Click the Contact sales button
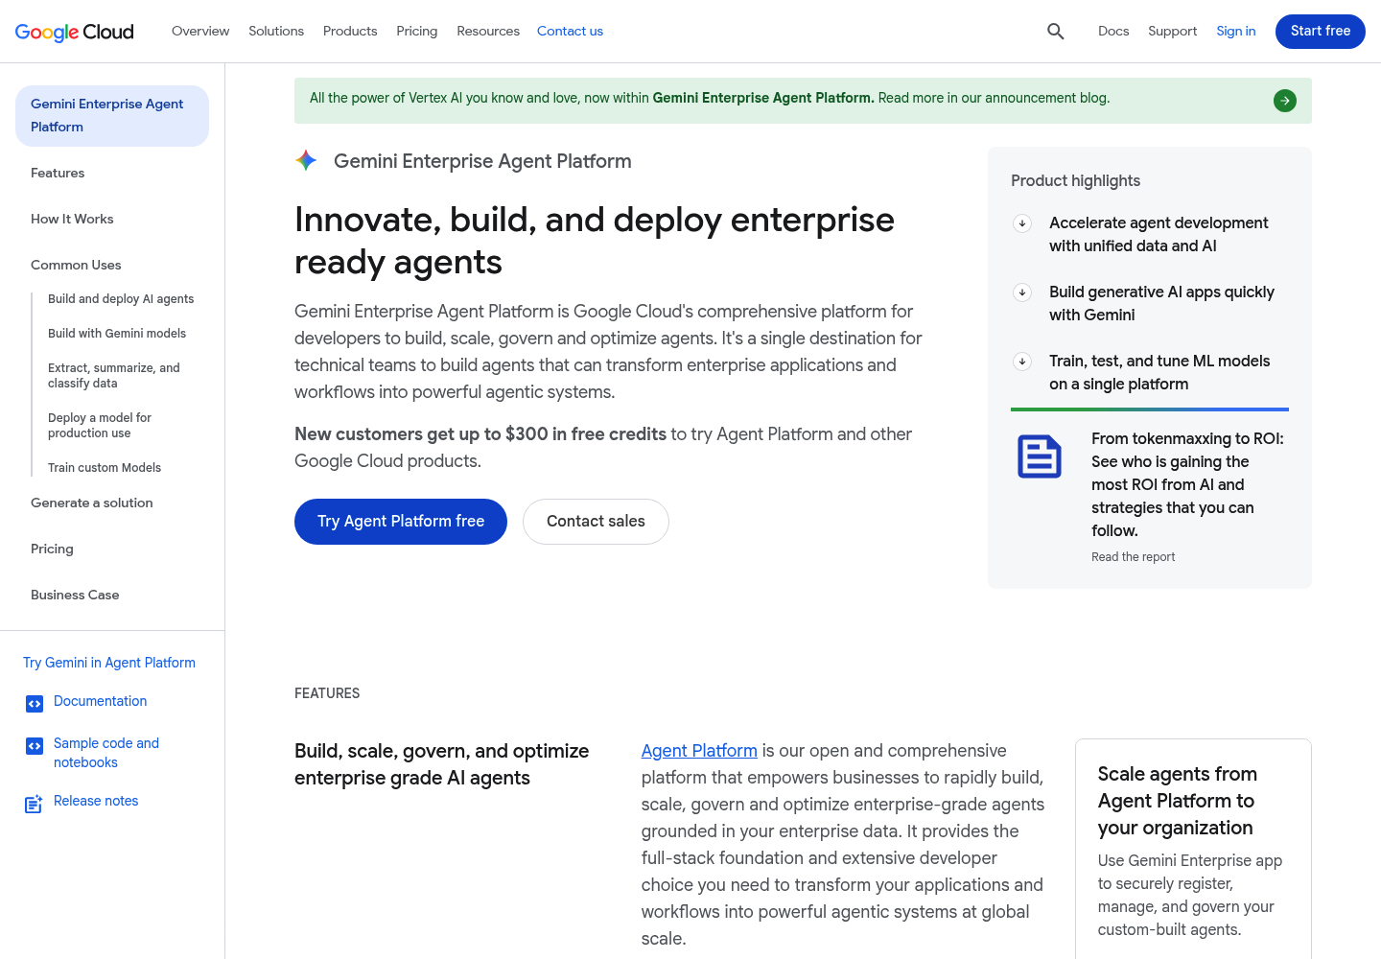The image size is (1381, 959). click(x=596, y=522)
